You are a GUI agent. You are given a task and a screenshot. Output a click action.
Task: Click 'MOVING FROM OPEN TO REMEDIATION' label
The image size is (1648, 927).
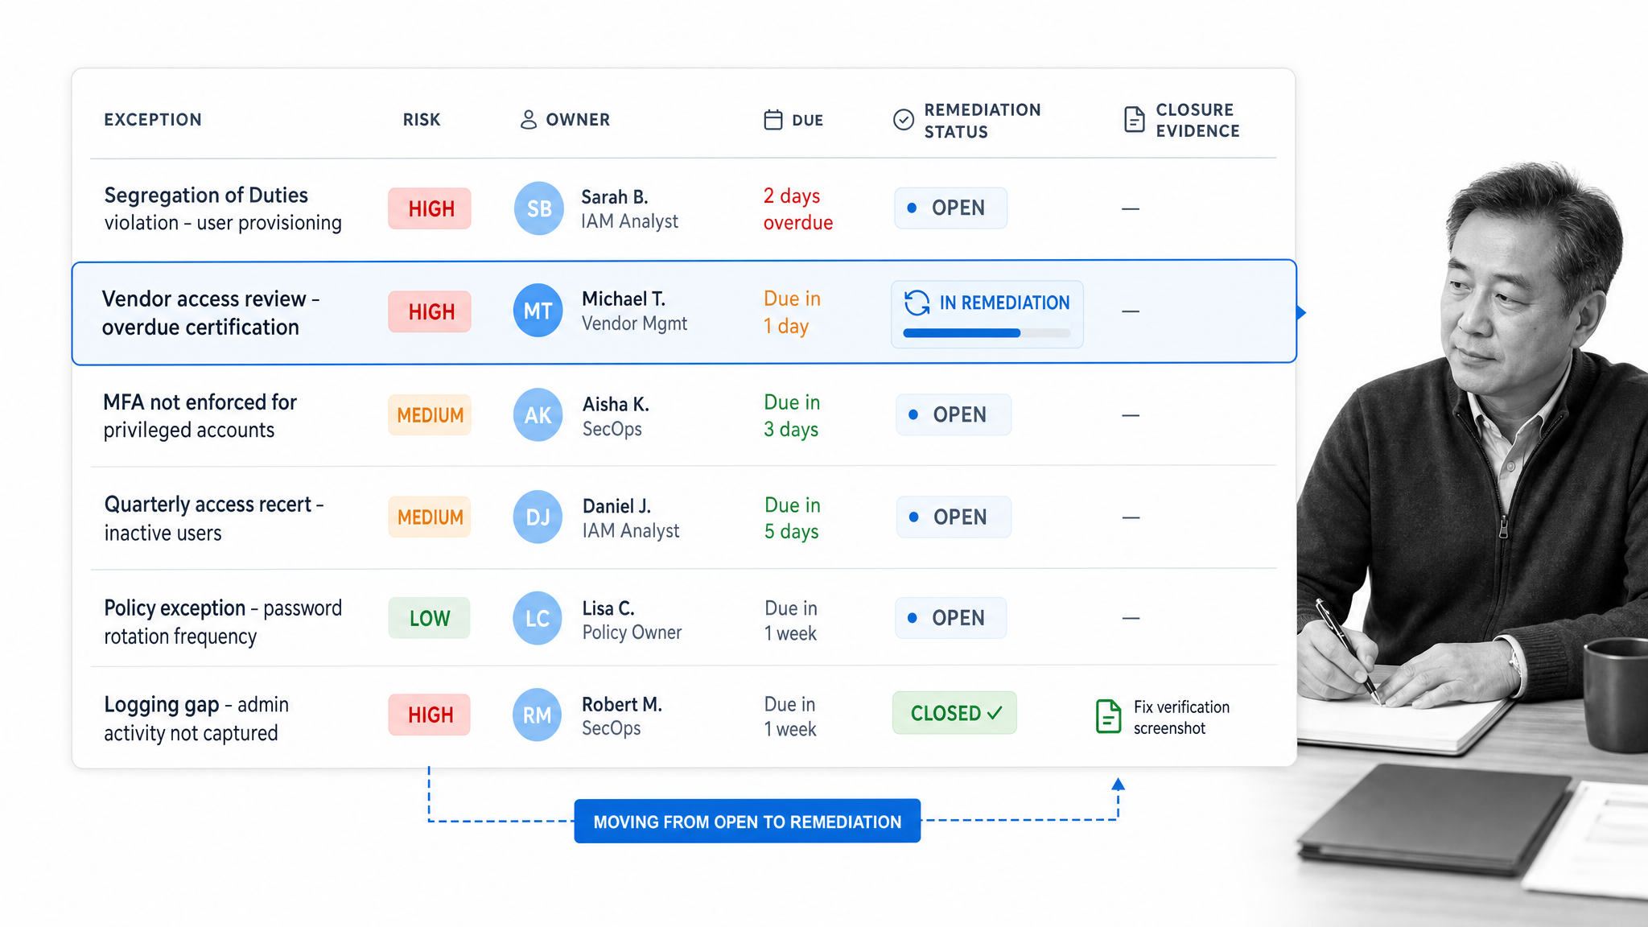pos(748,822)
